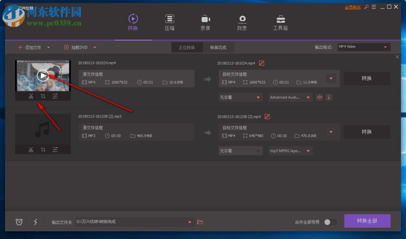Open the crop tool for the MP4 video

pos(43,96)
